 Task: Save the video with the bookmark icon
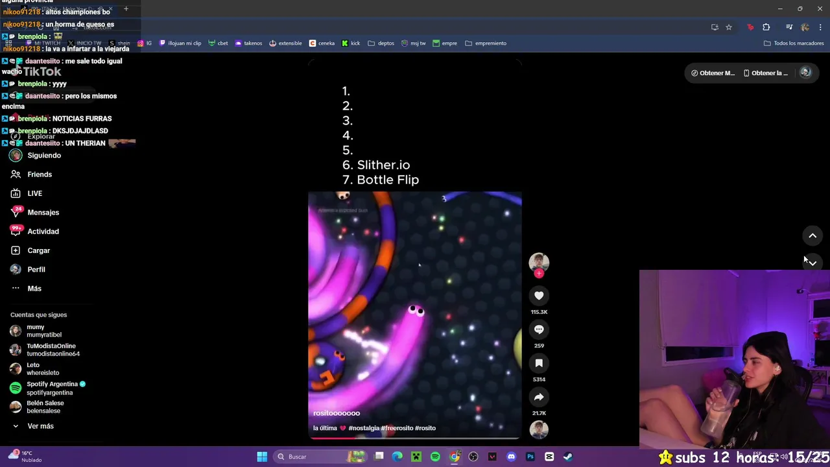point(539,363)
